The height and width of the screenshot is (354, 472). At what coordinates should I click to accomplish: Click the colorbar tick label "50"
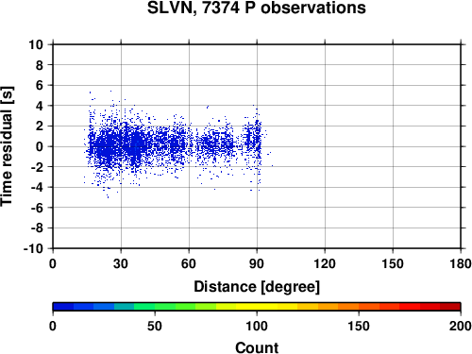[x=155, y=327]
